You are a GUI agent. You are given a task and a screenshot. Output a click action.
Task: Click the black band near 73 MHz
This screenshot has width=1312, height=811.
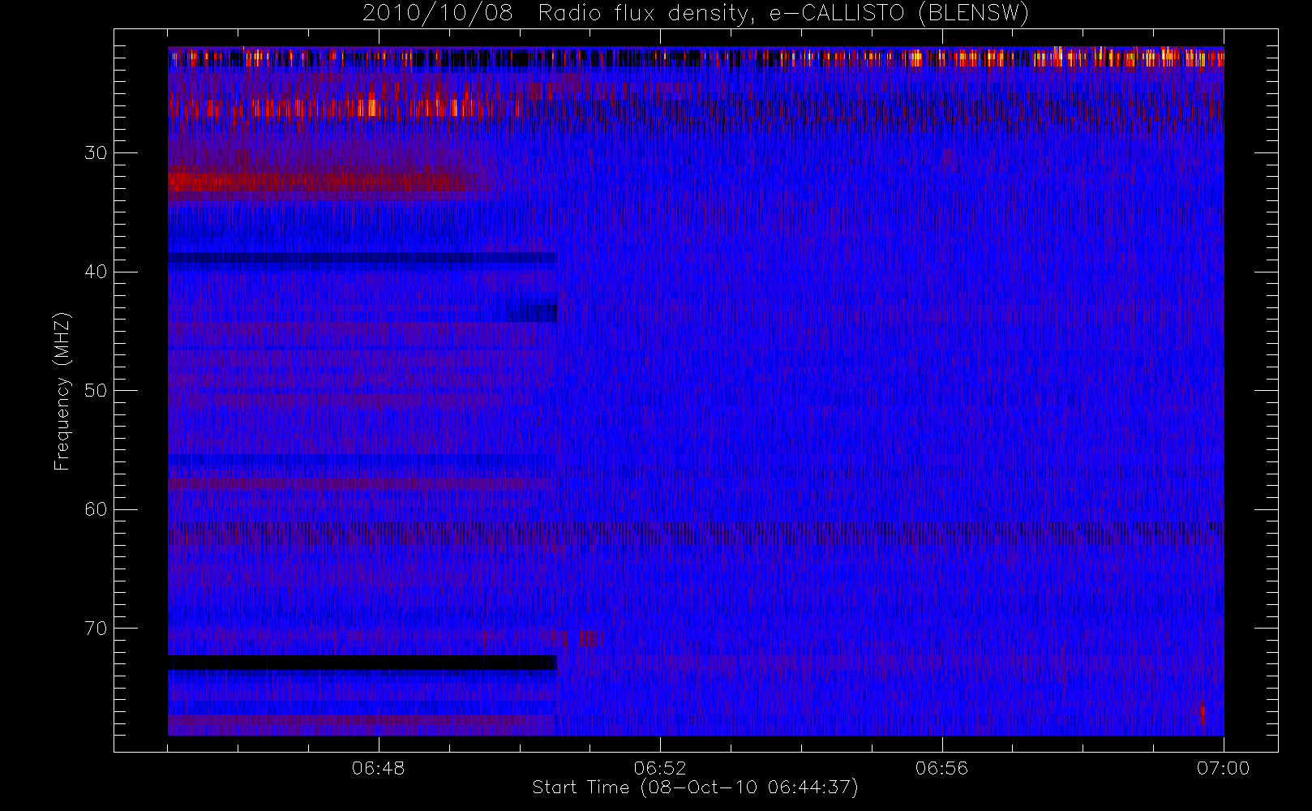point(362,663)
